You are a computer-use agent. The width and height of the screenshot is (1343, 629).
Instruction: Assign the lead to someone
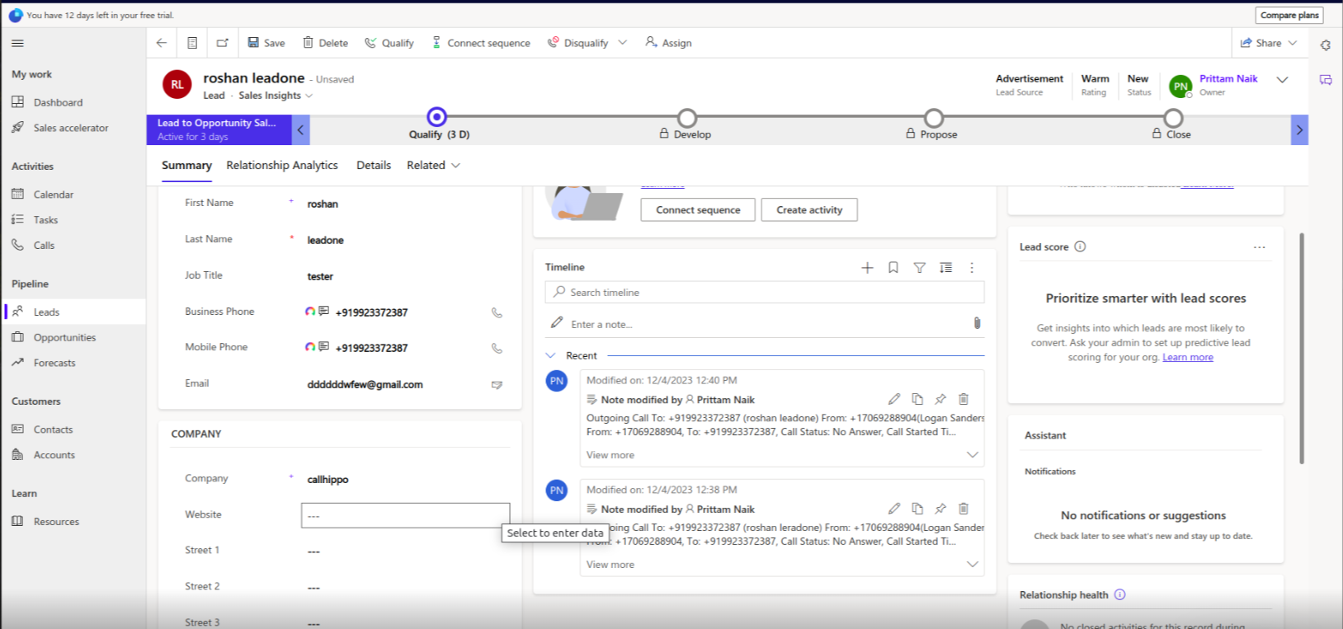[x=668, y=43]
